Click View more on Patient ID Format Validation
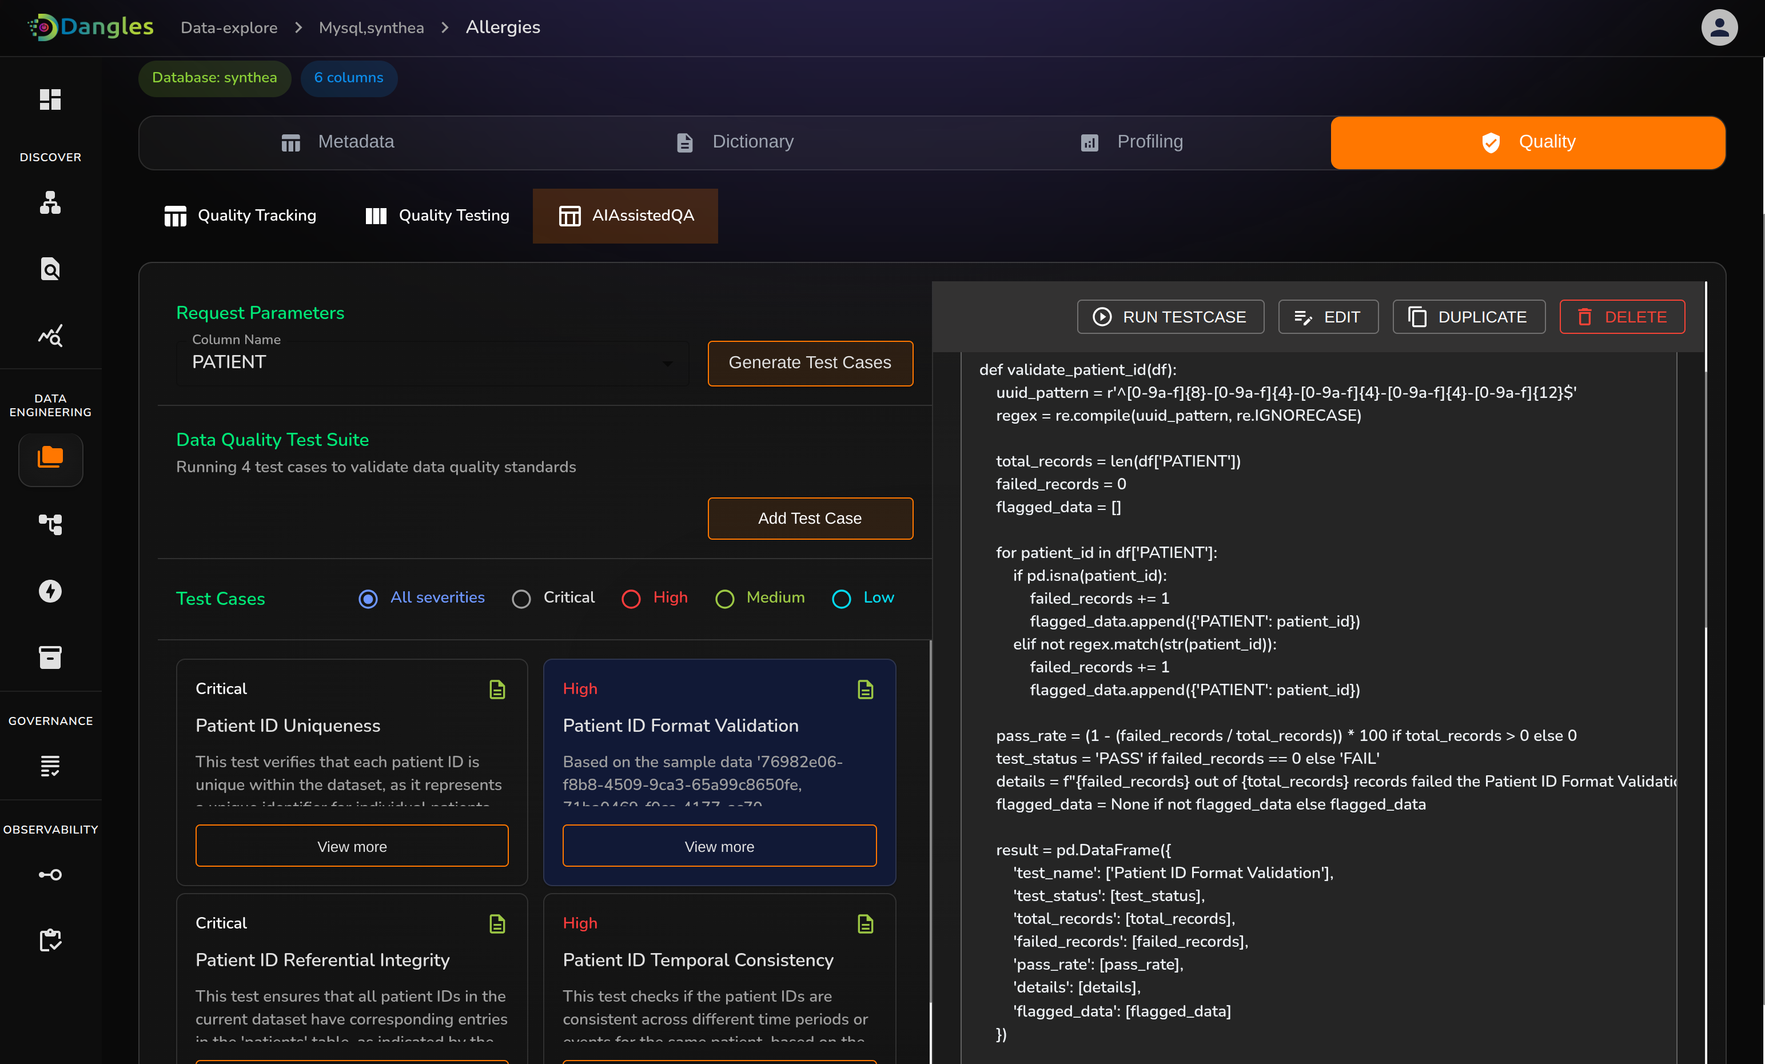 [x=719, y=846]
